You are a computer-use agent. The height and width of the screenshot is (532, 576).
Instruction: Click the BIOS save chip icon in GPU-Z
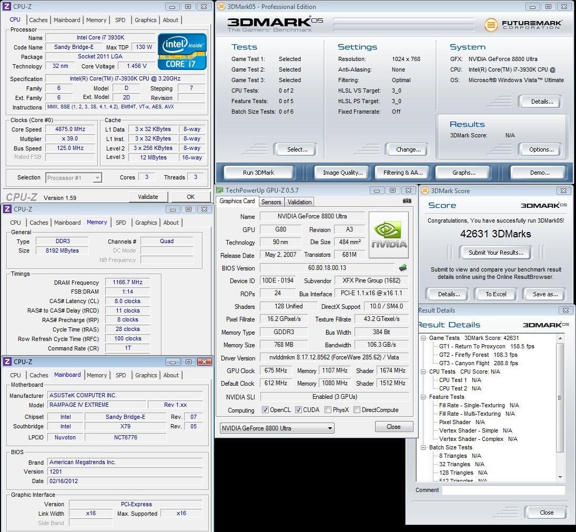coord(403,267)
